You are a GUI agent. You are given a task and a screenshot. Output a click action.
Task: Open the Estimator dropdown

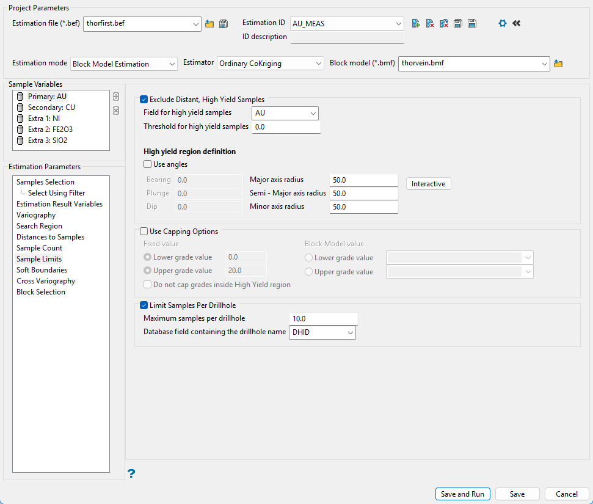271,64
